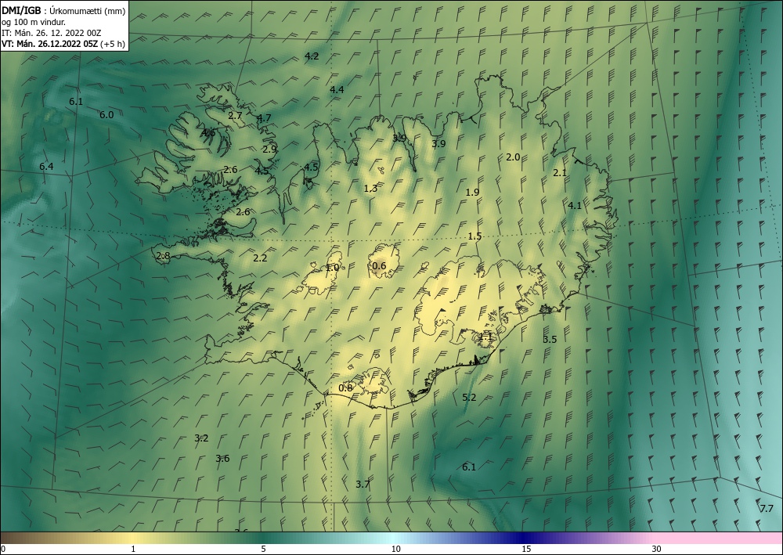Click the color scale label 0
This screenshot has width=783, height=555.
pos(3,550)
